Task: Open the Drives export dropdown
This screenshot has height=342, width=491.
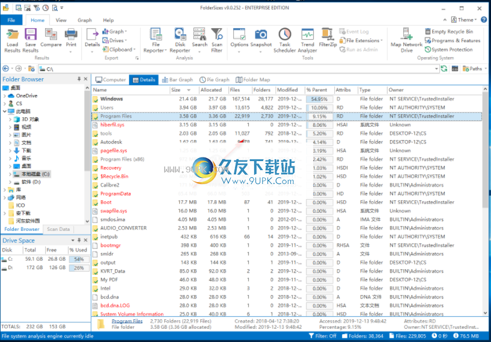Action: 115,40
